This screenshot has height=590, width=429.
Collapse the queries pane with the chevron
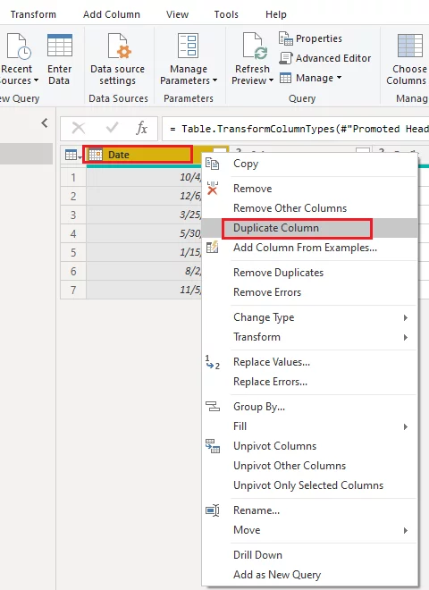coord(45,122)
